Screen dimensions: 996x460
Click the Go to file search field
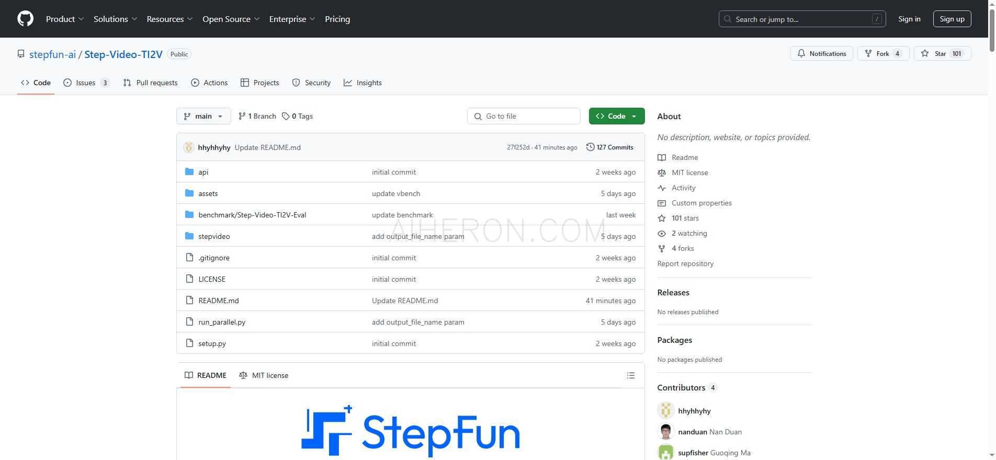pos(524,116)
